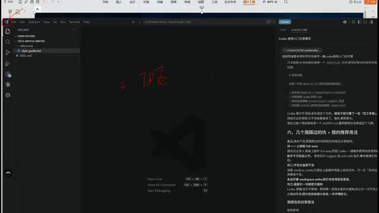379x213 pixels.
Task: Open the VS Code Selection menu
Action: click(34, 22)
